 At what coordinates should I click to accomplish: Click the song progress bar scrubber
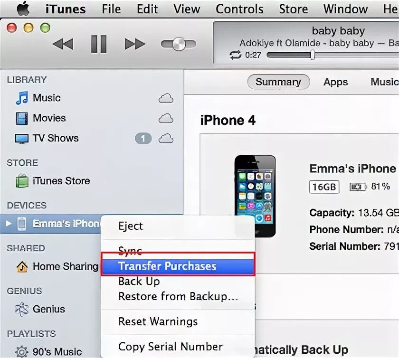coord(313,55)
